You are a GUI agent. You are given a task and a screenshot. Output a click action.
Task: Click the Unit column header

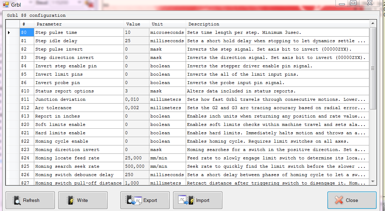tap(168, 24)
